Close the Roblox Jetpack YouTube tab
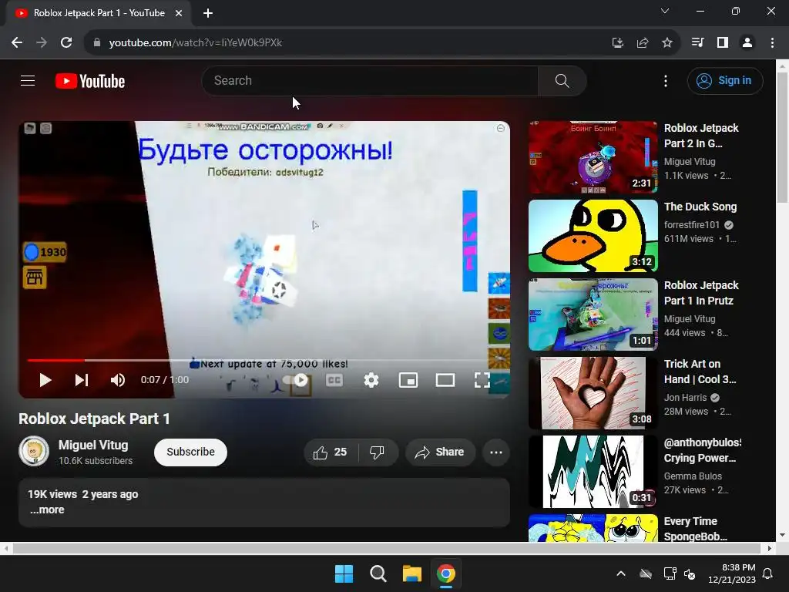The height and width of the screenshot is (592, 789). pyautogui.click(x=179, y=13)
